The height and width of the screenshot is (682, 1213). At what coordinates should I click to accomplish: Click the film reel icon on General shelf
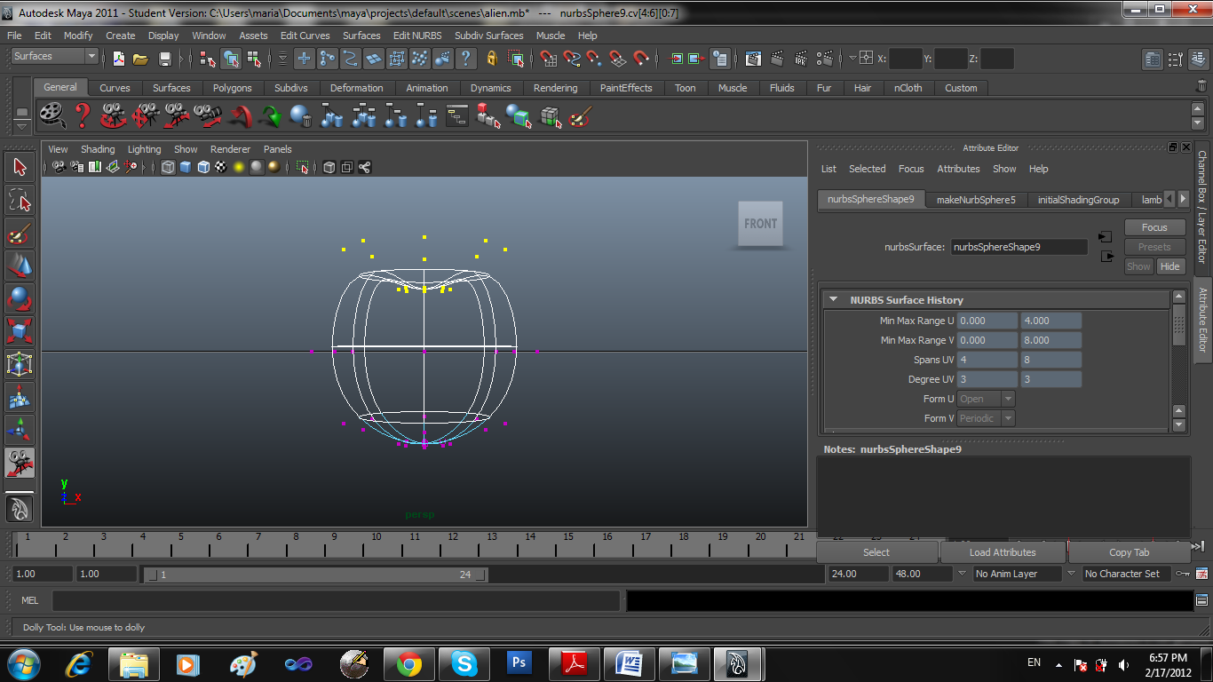tap(52, 115)
